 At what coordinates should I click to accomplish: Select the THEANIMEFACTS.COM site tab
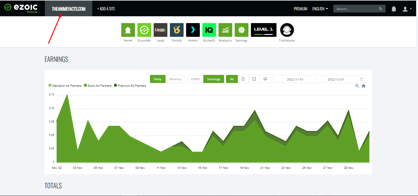pos(69,9)
